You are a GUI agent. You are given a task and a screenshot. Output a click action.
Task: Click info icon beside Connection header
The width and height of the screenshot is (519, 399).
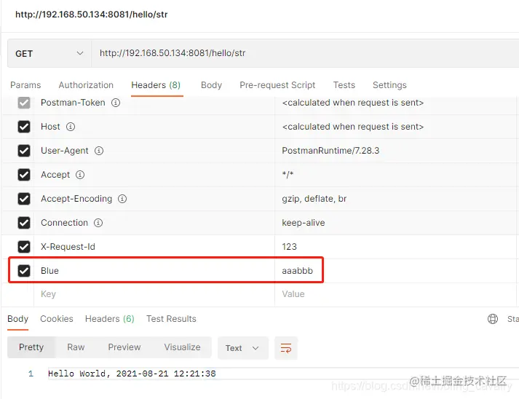tap(98, 223)
